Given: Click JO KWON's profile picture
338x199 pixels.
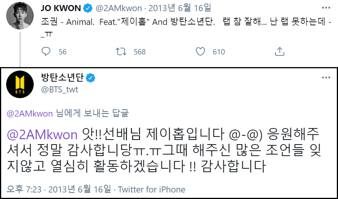Looking at the screenshot, I should (20, 16).
